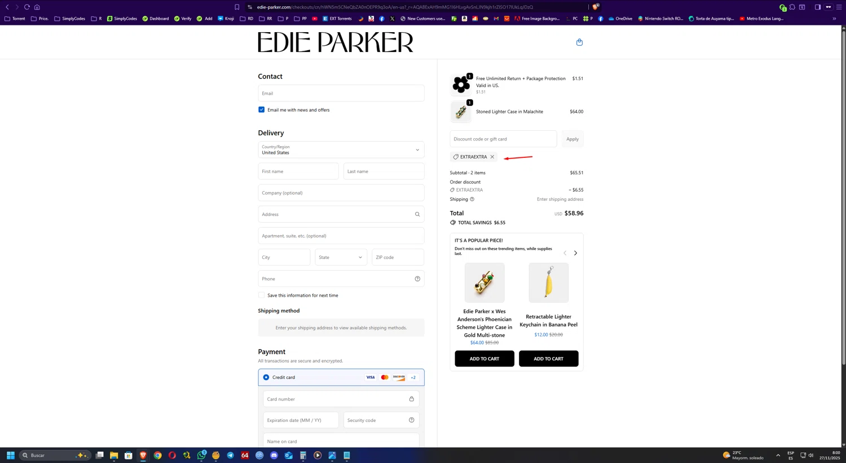The width and height of the screenshot is (846, 463).
Task: Open Edie Parker x Wes Anderson's product link
Action: pos(484,323)
